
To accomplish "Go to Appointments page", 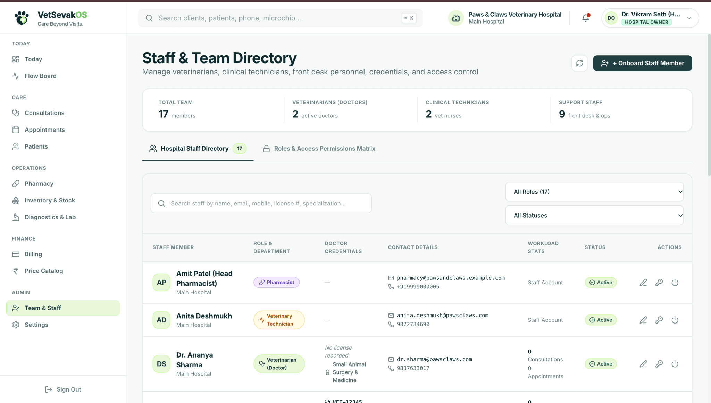I will point(63,130).
